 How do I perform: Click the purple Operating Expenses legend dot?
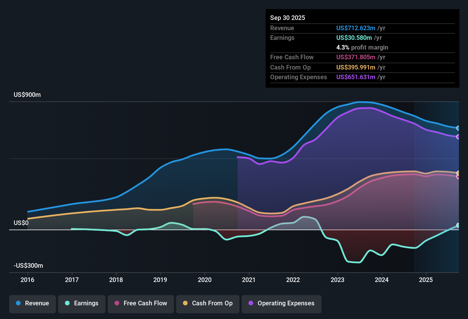click(x=251, y=303)
